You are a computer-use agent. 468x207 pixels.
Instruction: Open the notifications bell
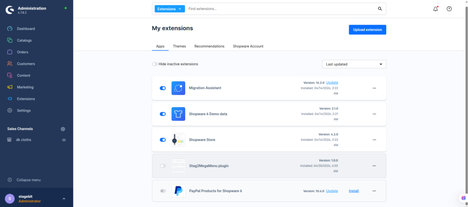point(436,9)
